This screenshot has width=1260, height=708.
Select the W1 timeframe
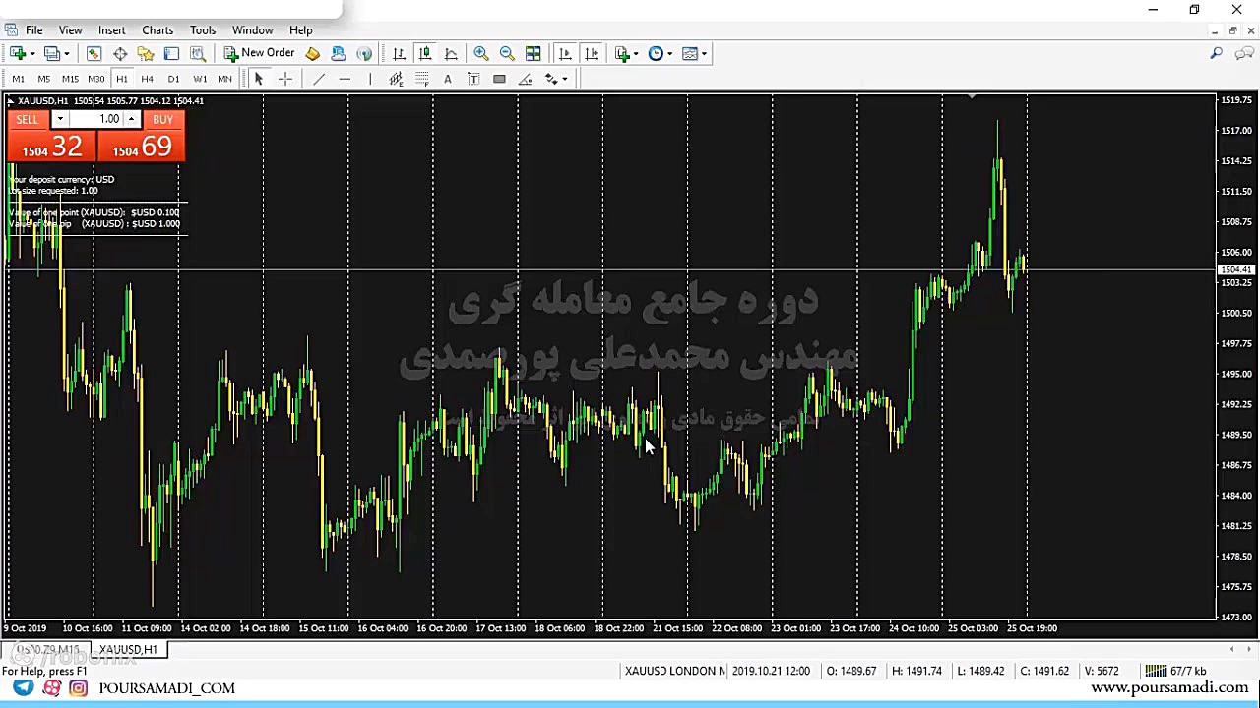pyautogui.click(x=200, y=79)
